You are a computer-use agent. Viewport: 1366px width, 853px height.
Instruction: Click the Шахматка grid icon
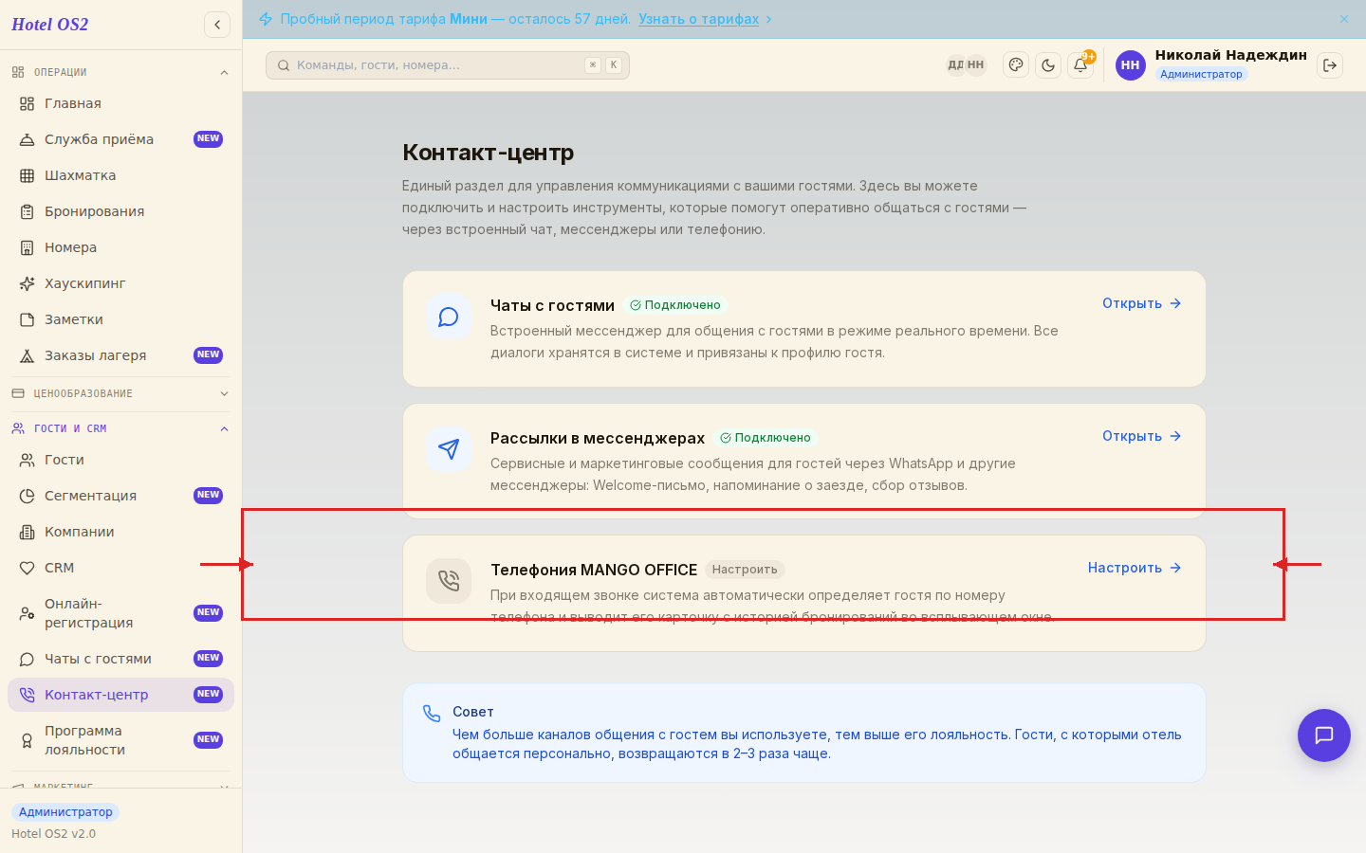tap(28, 175)
